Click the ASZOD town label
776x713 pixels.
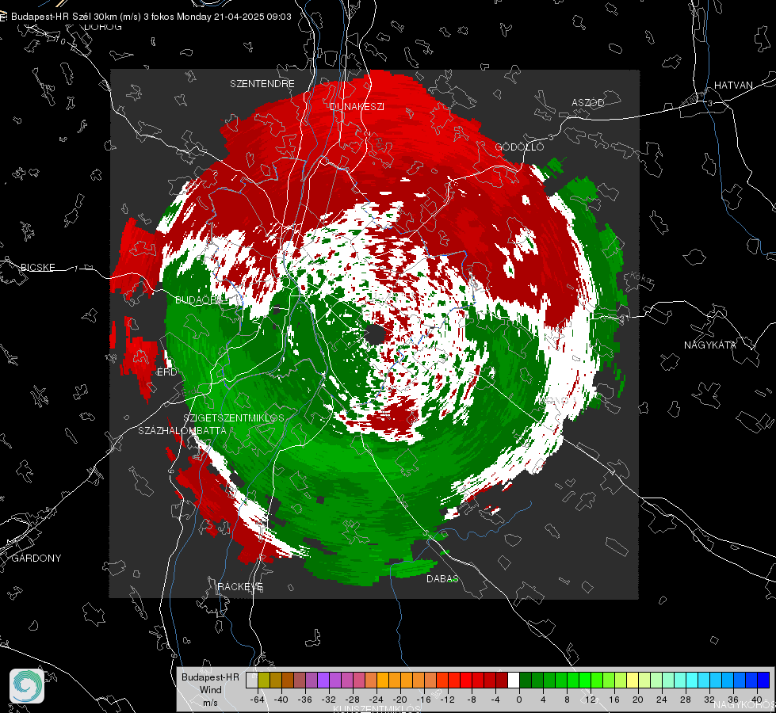tap(588, 103)
